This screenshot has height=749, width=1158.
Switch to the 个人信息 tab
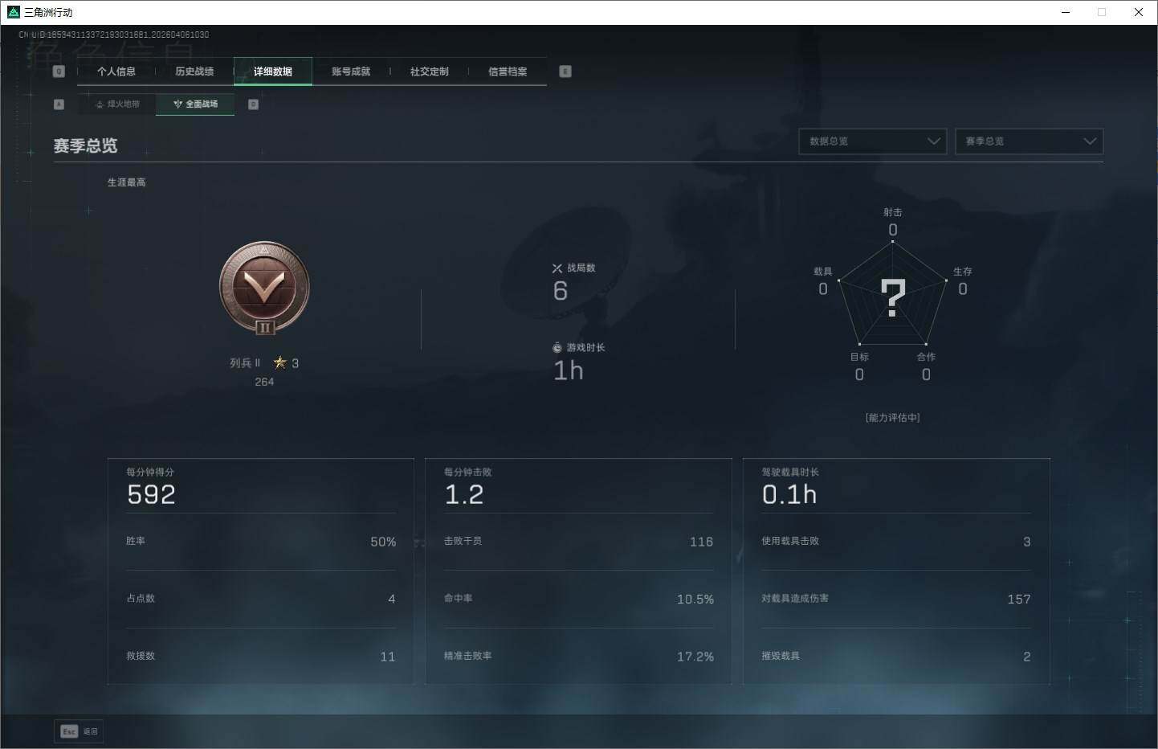pos(116,72)
